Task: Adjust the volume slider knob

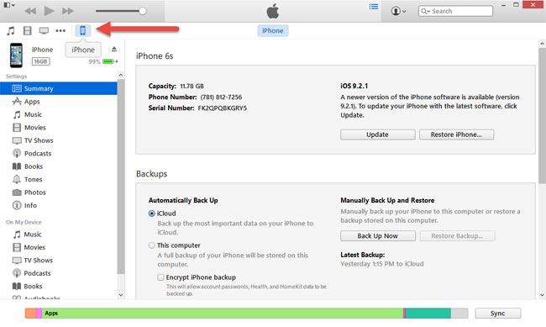Action: tap(143, 11)
